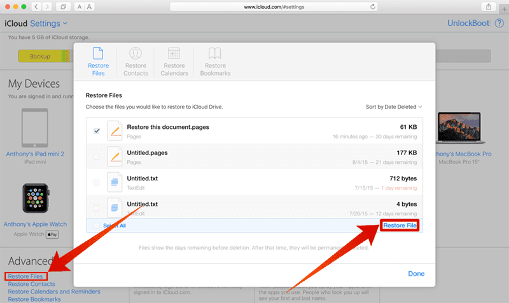
Task: Switch to Restore Calendars tab
Action: (x=174, y=62)
